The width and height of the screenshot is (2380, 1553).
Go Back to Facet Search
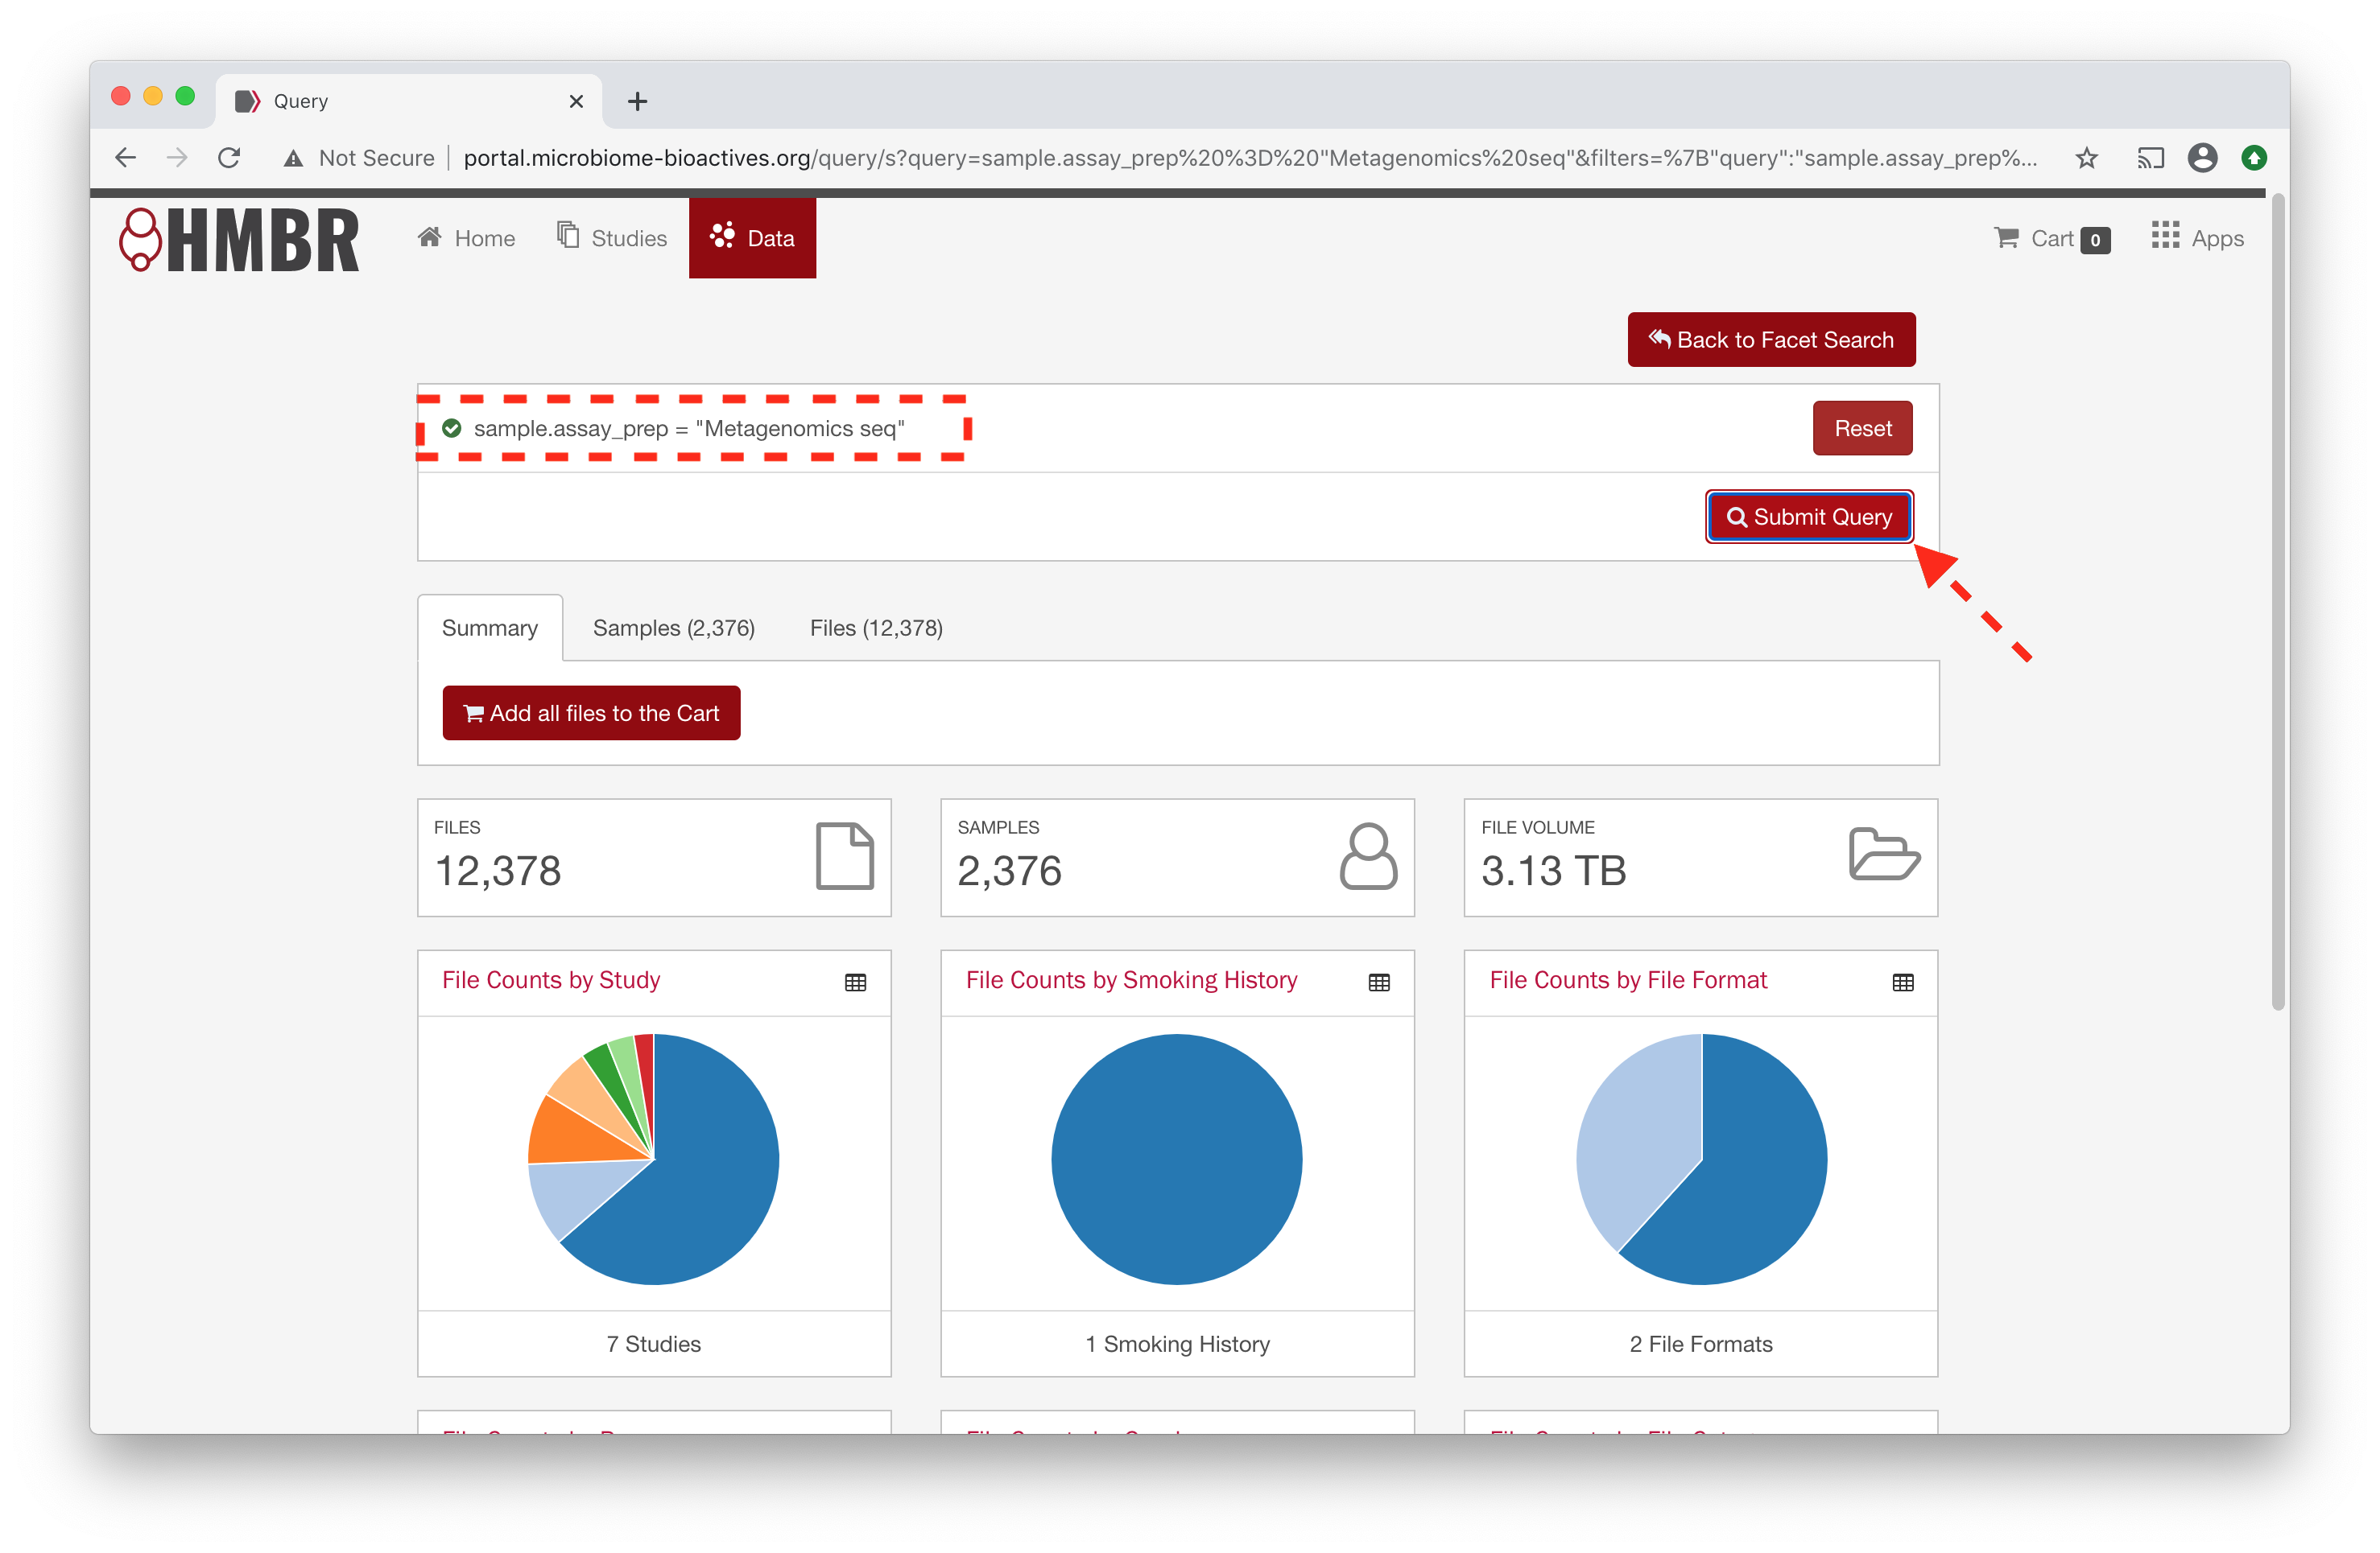[1771, 340]
